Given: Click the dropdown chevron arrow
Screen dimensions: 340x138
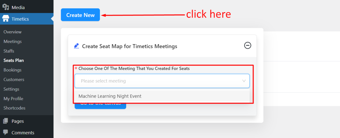Looking at the screenshot, I should (244, 81).
